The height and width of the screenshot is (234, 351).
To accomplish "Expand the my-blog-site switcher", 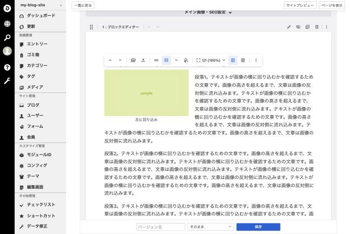I will [40, 5].
